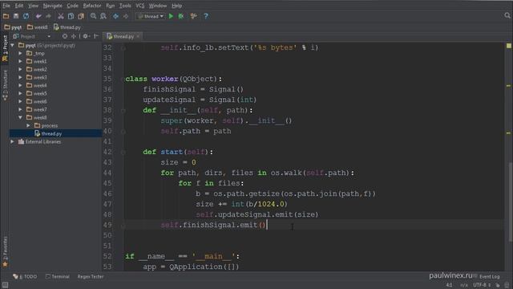Click the week8 breadcrumb
The height and width of the screenshot is (289, 513).
pyautogui.click(x=38, y=27)
